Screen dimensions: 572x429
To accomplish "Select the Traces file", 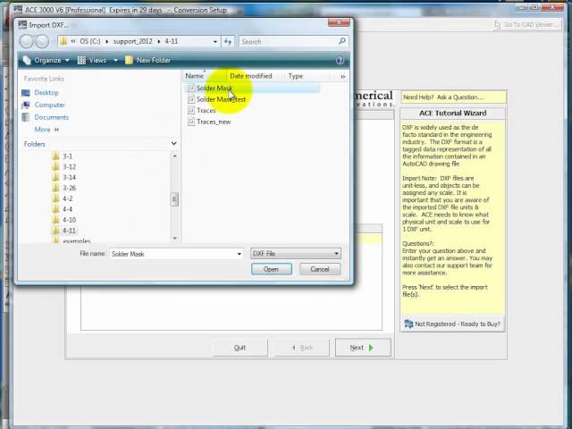I will [206, 111].
